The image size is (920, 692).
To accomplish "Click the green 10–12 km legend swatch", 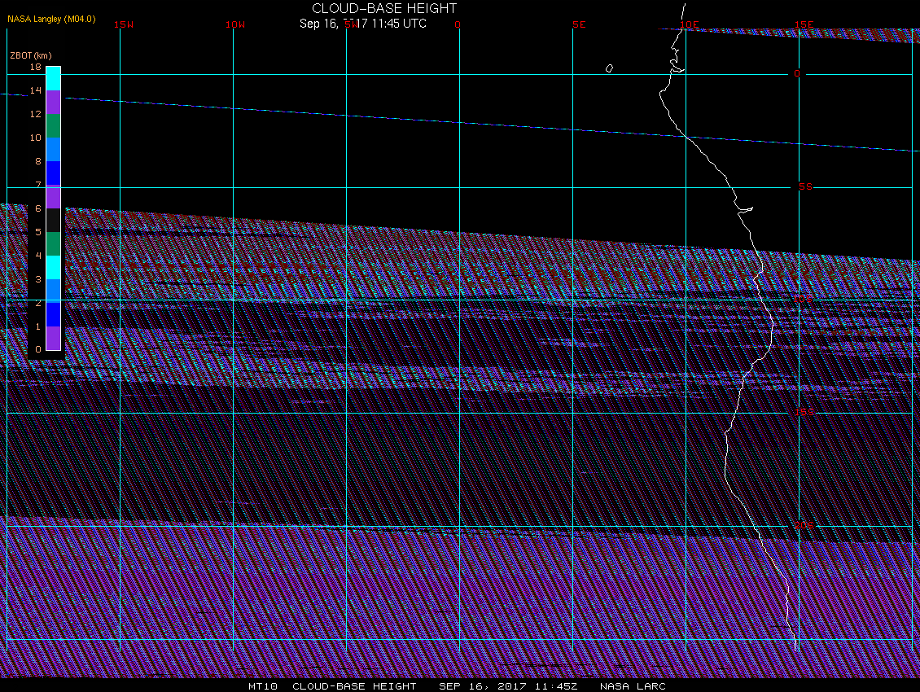I will (x=54, y=125).
